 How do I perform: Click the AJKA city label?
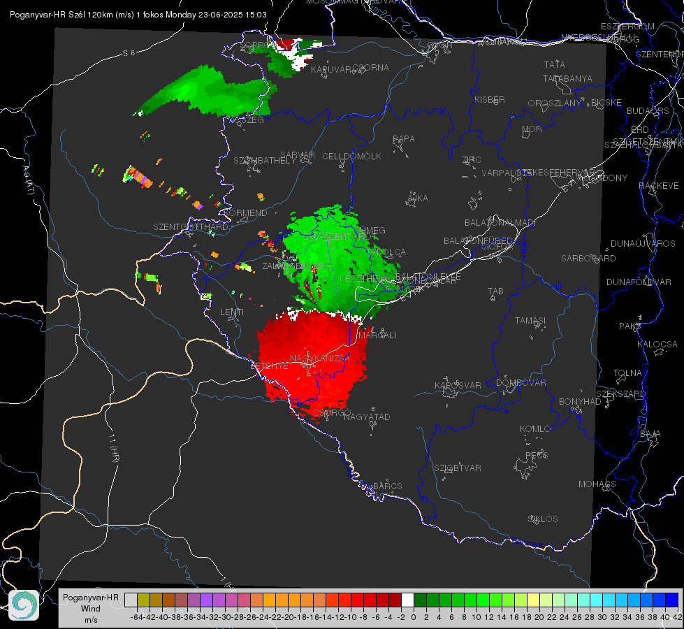(417, 198)
